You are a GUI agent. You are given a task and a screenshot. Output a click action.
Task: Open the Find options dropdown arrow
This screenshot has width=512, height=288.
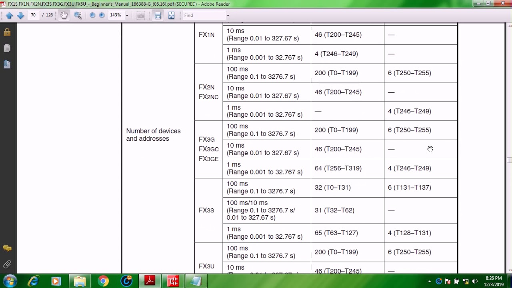228,16
